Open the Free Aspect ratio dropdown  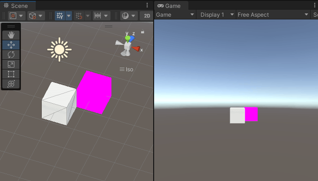pyautogui.click(x=273, y=15)
